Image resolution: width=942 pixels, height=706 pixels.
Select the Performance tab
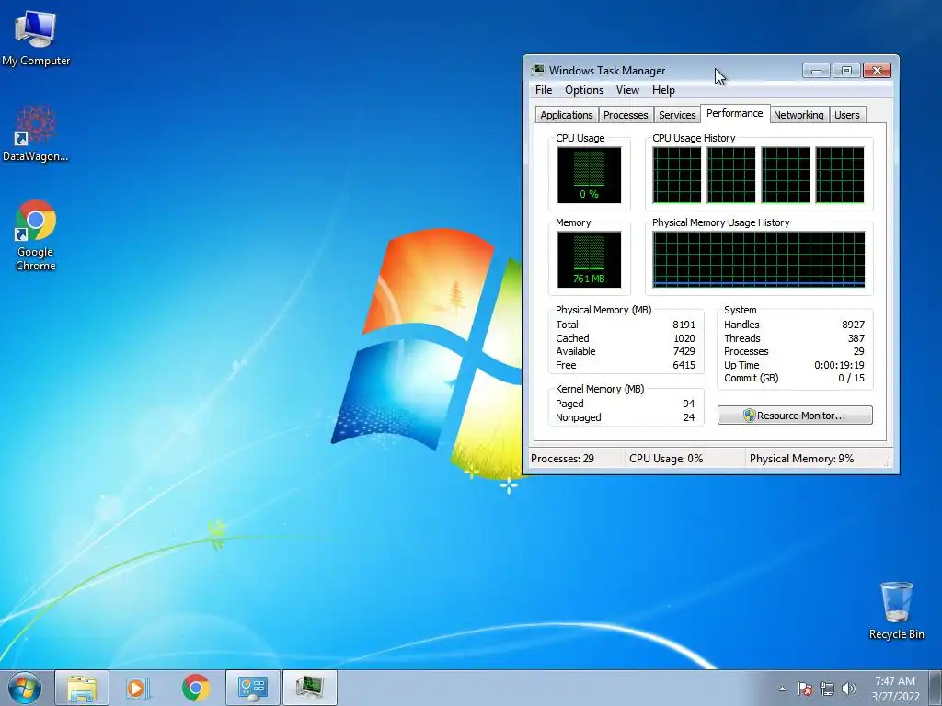tap(735, 113)
